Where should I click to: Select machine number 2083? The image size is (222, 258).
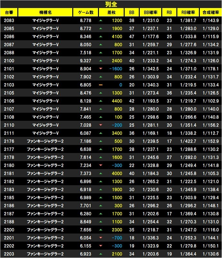(9, 20)
